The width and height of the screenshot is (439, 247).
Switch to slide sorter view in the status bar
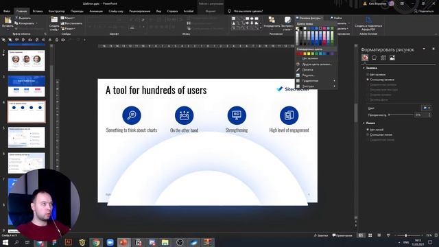(370, 235)
